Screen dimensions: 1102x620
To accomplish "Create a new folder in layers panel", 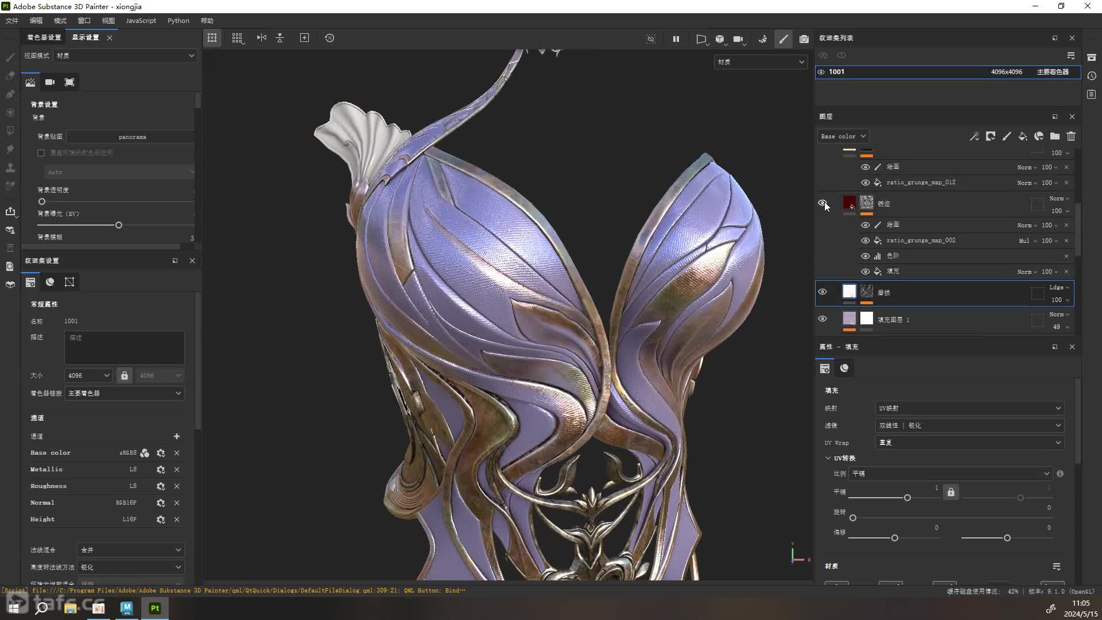I will point(1055,136).
